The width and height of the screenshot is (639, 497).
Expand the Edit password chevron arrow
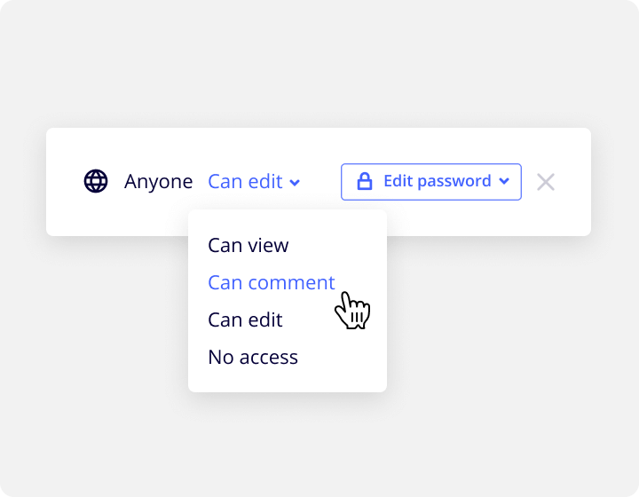[504, 181]
